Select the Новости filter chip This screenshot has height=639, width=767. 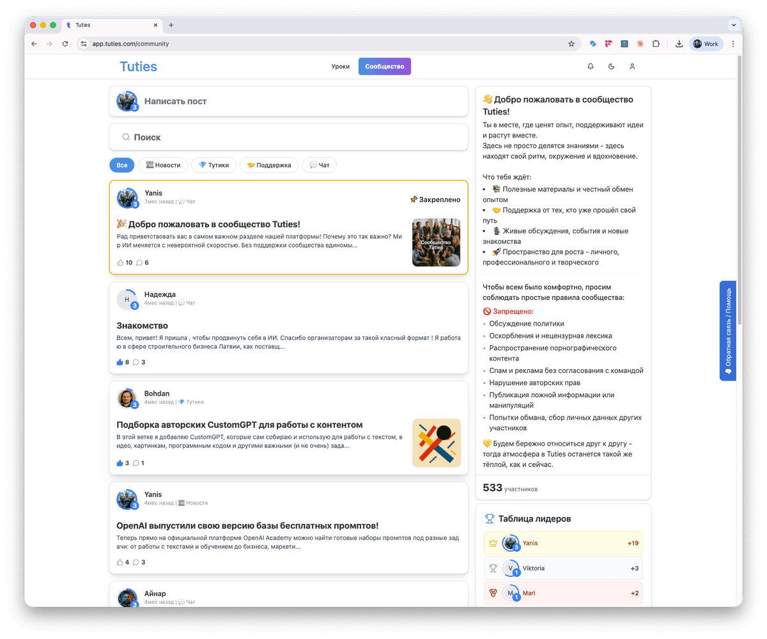pyautogui.click(x=163, y=165)
